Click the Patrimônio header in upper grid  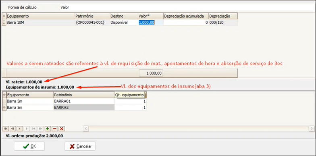coord(92,16)
